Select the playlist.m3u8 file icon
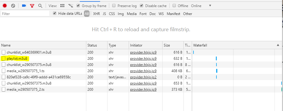283x111 pixels. click(4, 59)
